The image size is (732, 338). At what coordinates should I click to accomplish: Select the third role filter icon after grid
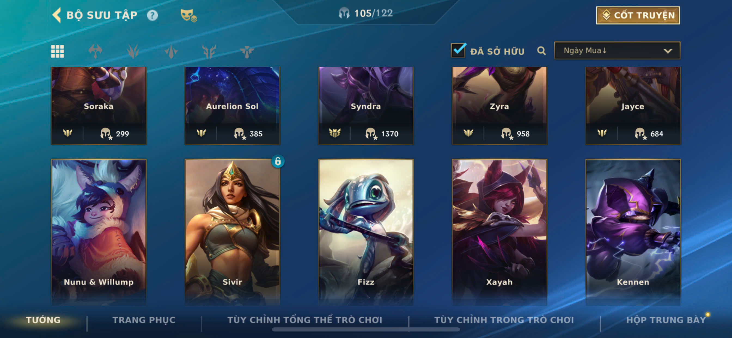pos(171,51)
